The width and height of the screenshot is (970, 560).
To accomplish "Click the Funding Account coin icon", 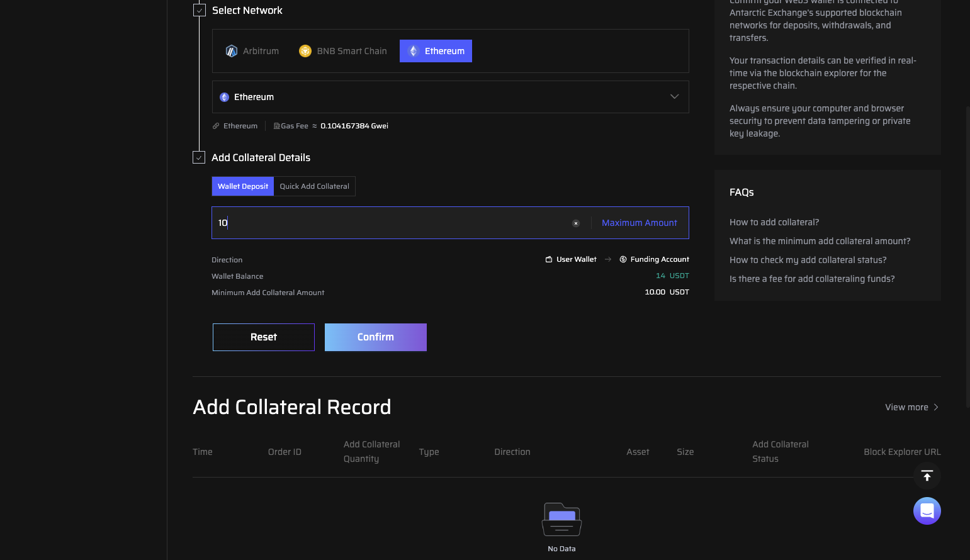I will pos(623,259).
